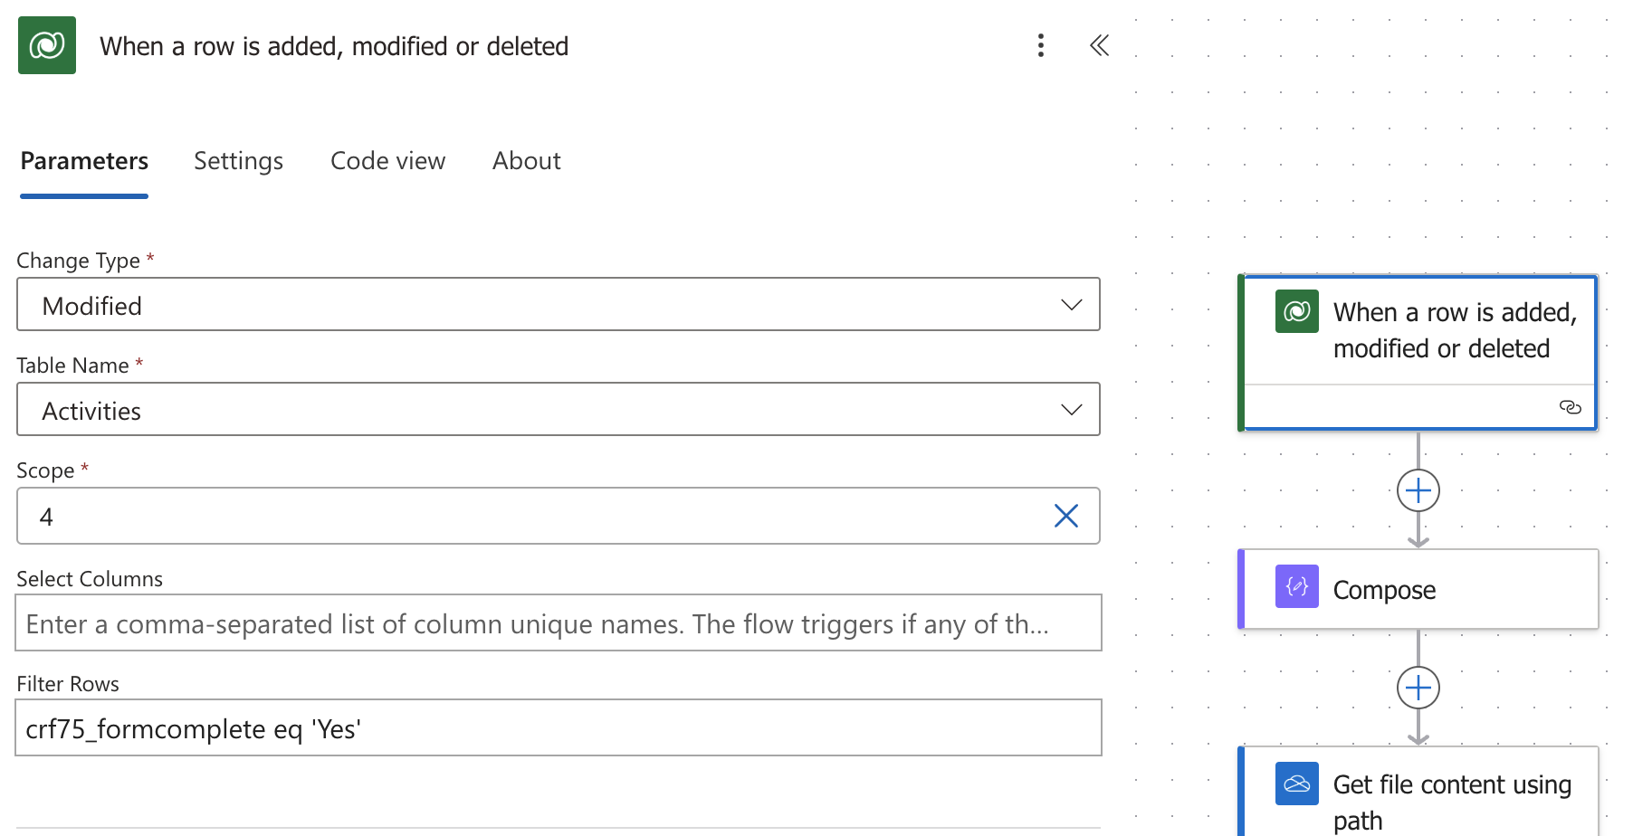Image resolution: width=1633 pixels, height=836 pixels.
Task: Click the OneDrive icon on Get file content
Action: click(1296, 784)
